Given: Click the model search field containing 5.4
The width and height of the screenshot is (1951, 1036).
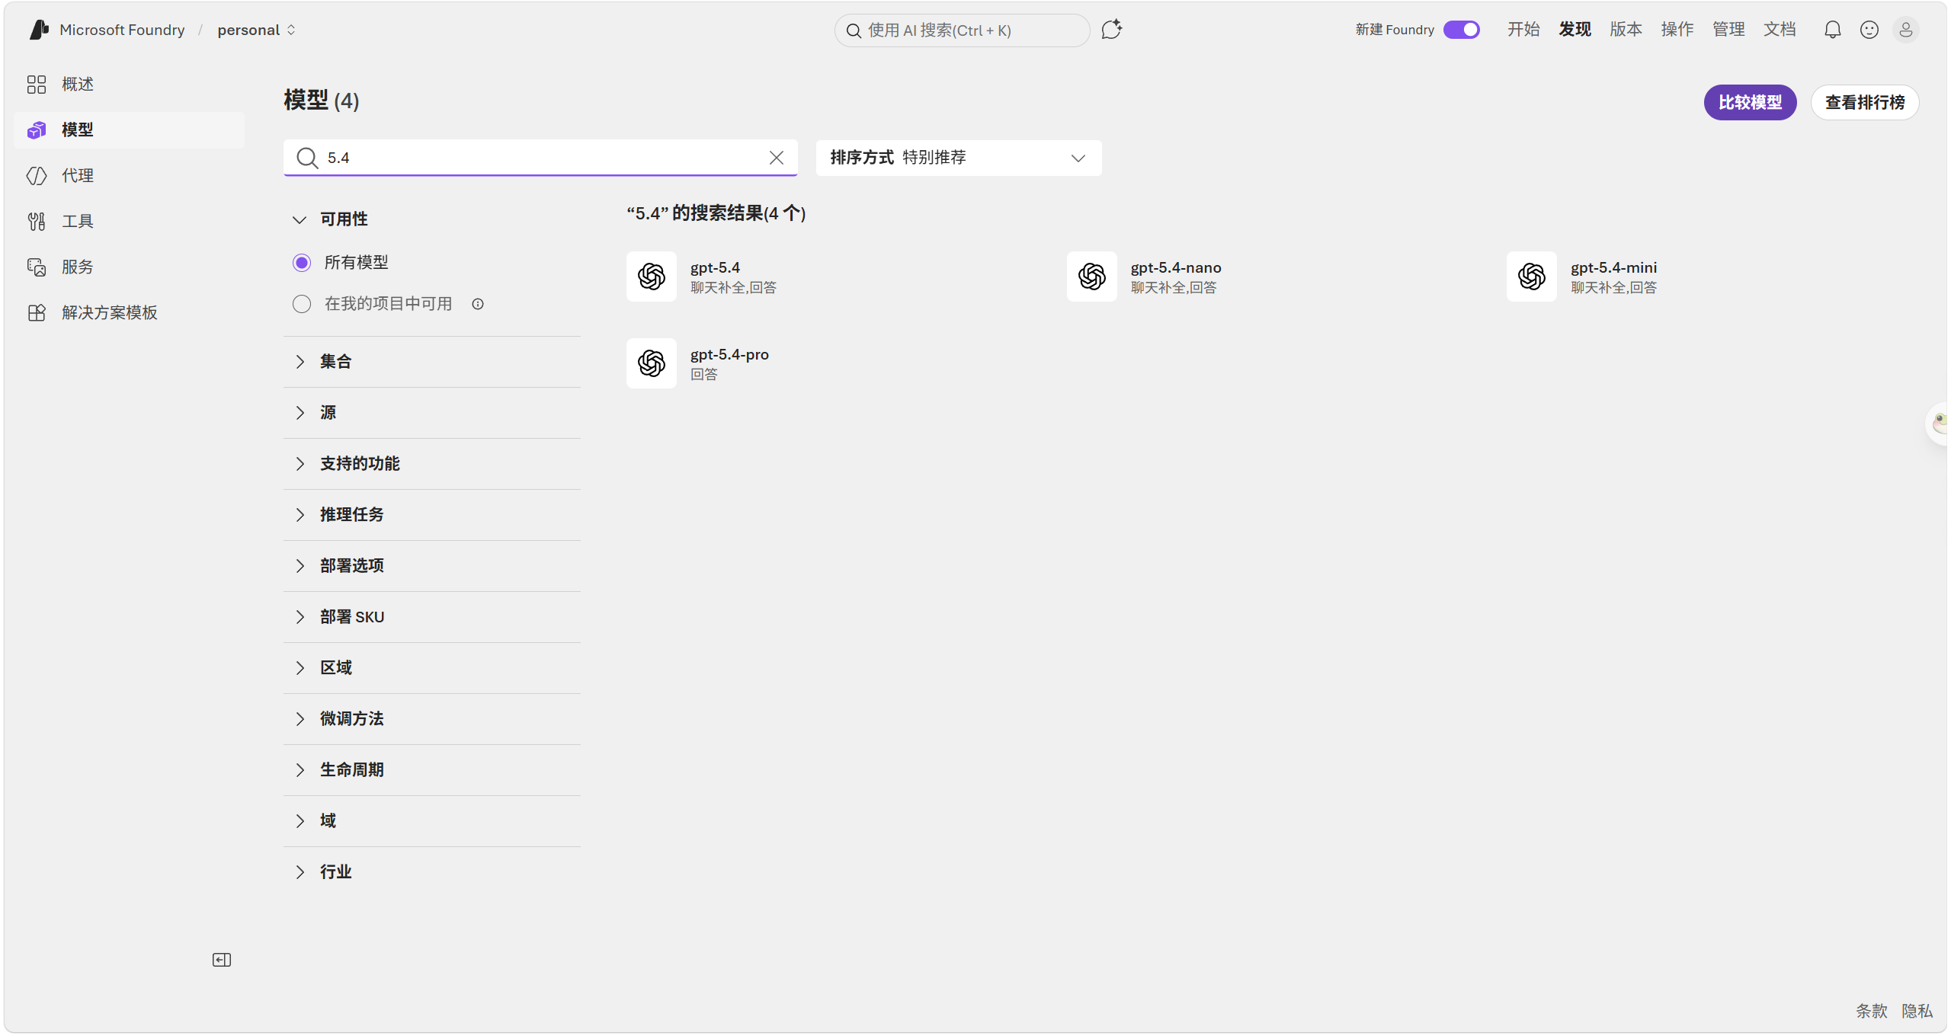Looking at the screenshot, I should click(540, 158).
